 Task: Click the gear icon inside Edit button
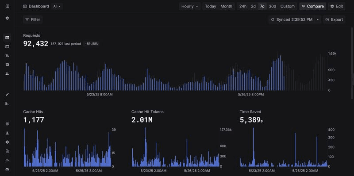[x=332, y=6]
